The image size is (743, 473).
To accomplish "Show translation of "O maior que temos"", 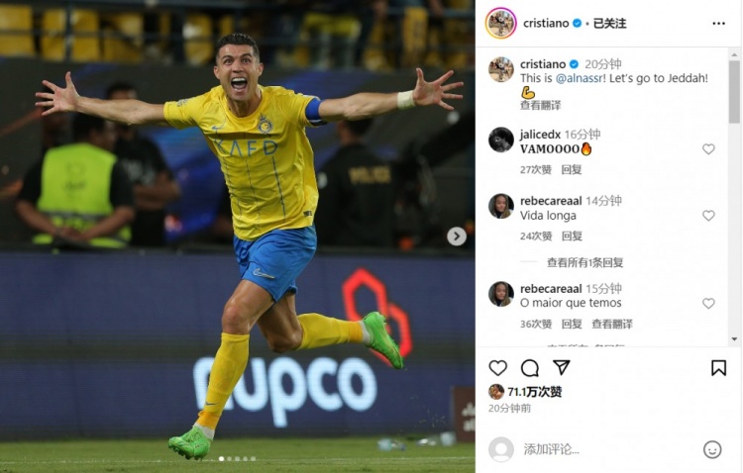I will pyautogui.click(x=612, y=324).
